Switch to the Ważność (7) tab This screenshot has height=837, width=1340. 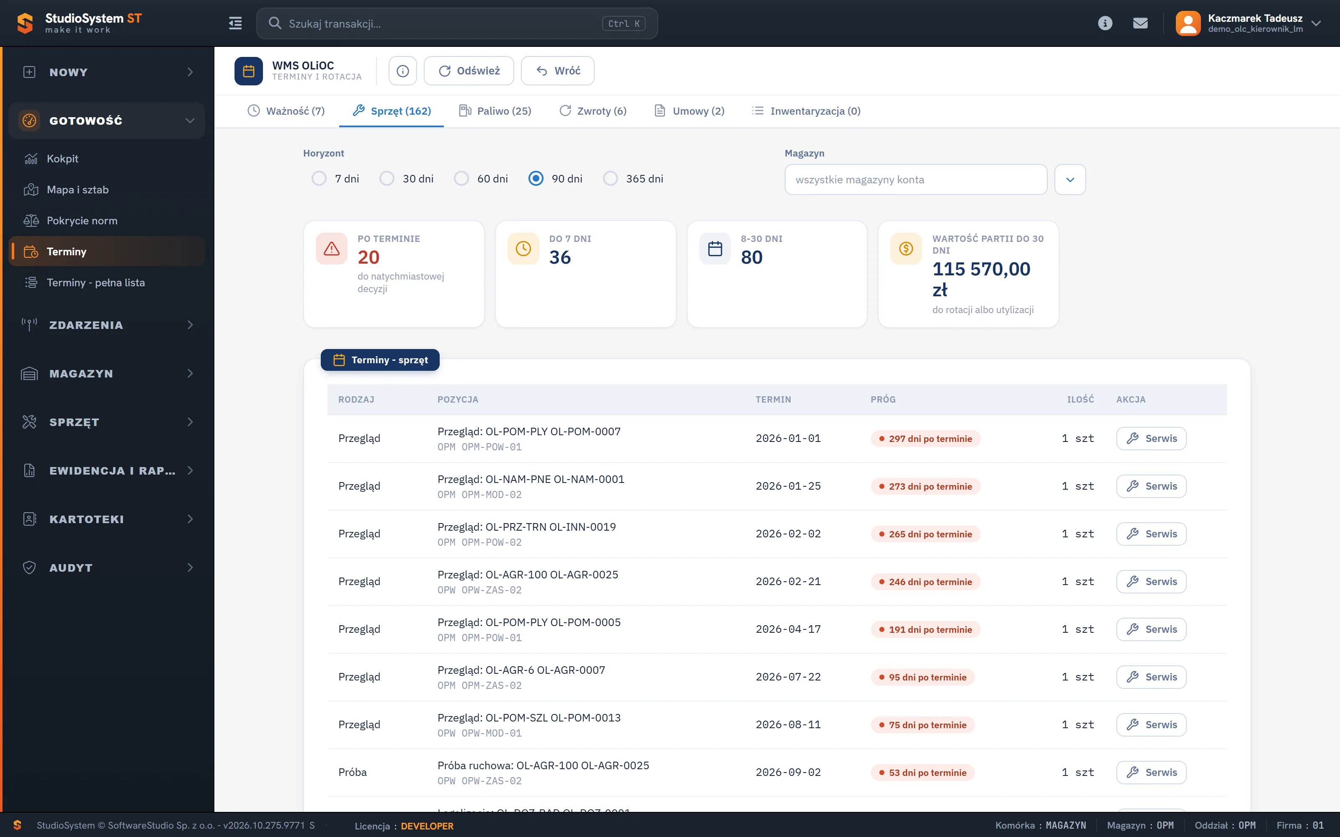(286, 111)
